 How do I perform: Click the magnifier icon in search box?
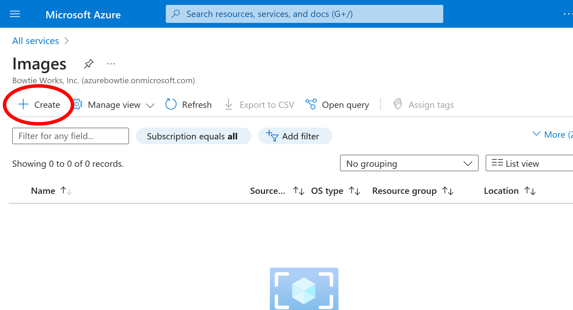pyautogui.click(x=176, y=14)
